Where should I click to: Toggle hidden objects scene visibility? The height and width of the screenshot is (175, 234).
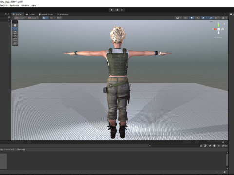coord(211,18)
